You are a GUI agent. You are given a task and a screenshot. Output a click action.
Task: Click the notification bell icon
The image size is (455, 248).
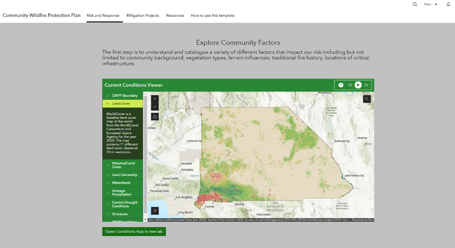[448, 4]
